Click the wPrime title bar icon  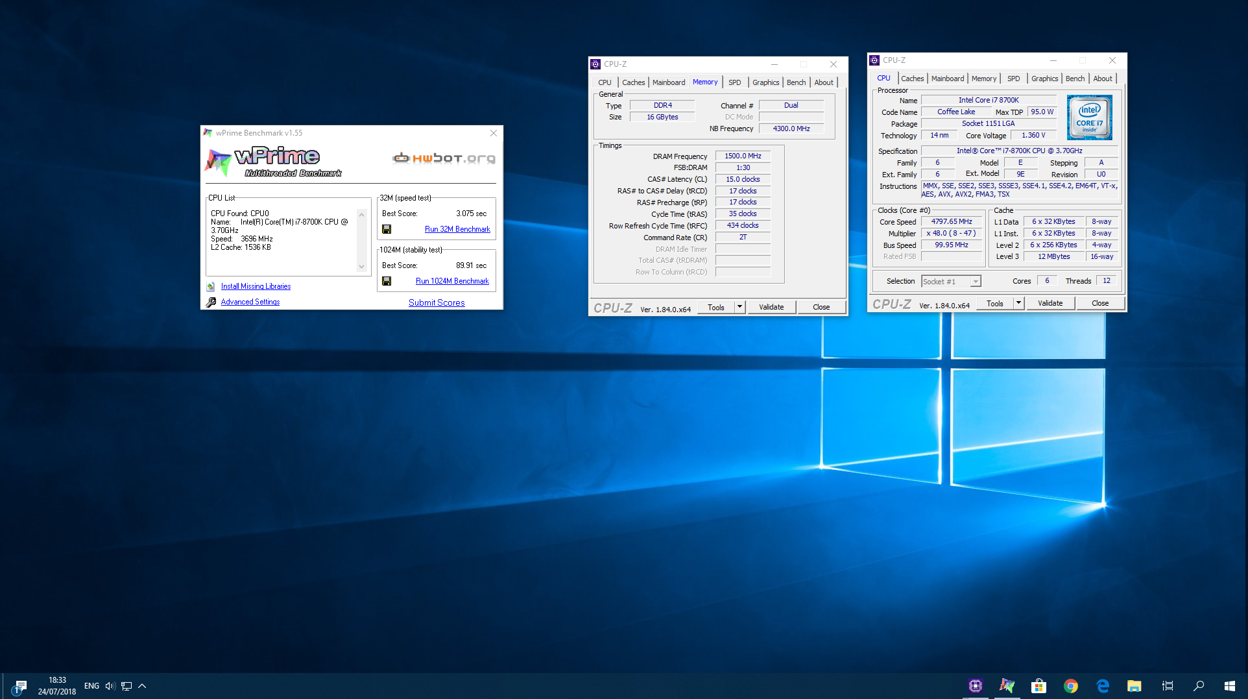(208, 133)
